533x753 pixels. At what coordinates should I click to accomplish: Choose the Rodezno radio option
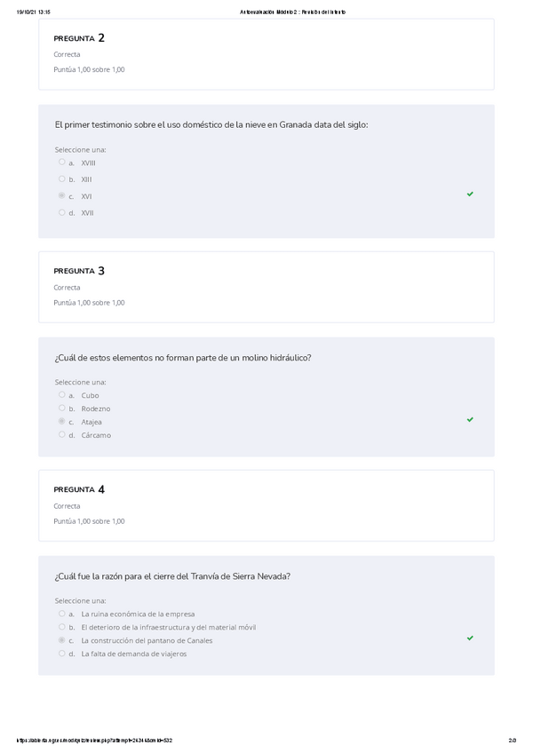pos(62,408)
